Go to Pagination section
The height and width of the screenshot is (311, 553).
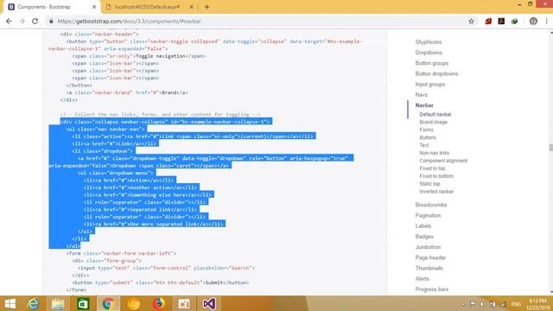click(428, 215)
